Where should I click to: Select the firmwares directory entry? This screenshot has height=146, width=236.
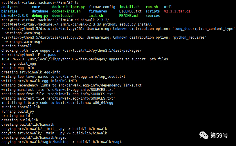98,11
